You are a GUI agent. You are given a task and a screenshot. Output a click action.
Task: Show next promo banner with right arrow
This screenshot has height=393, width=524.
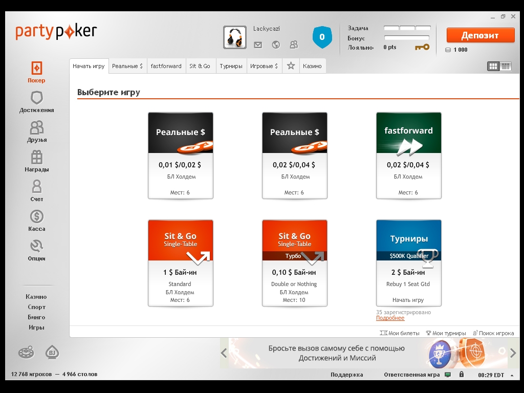[x=513, y=353]
